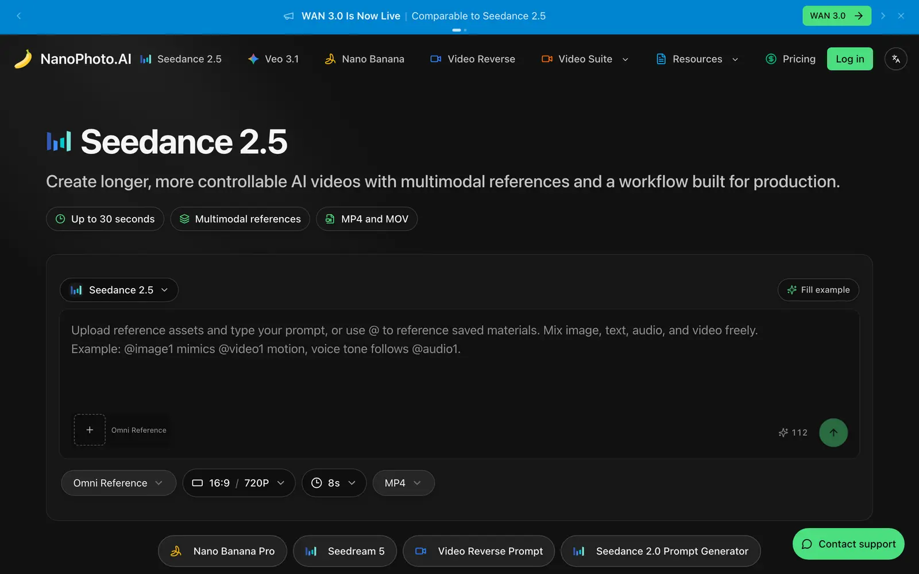
Task: Click the Seedance 2.5 heading bars icon
Action: coord(59,141)
